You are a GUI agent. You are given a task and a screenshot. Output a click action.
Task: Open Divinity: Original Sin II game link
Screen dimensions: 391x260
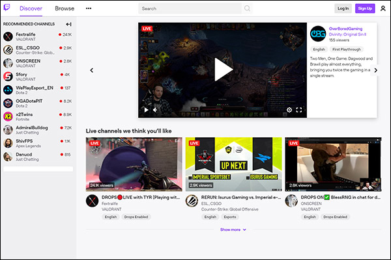(347, 34)
